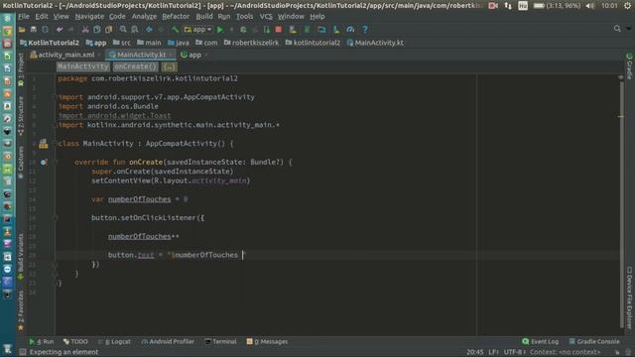Screen dimensions: 635x357
Task: Open the Logcat tool window
Action: click(115, 341)
